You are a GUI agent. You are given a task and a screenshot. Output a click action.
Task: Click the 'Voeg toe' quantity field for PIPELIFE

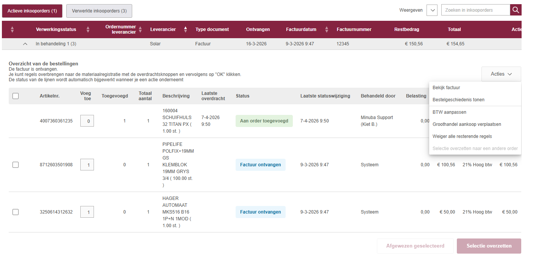point(87,165)
